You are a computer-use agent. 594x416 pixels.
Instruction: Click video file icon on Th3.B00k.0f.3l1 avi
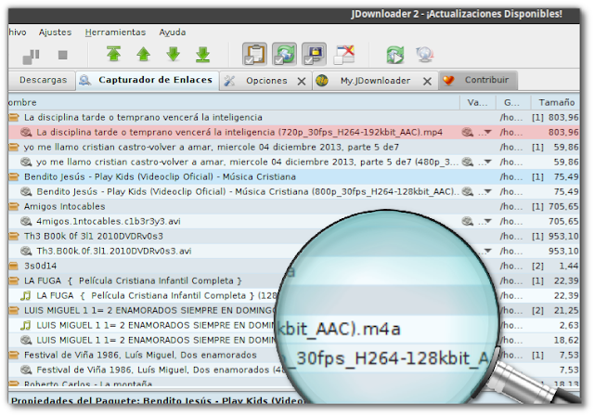(x=26, y=252)
